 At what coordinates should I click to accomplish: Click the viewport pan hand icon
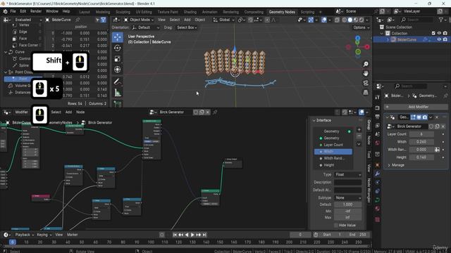(366, 73)
